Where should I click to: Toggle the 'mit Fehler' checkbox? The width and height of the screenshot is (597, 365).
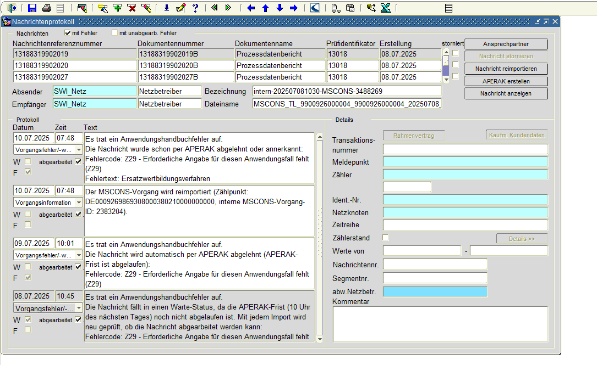pos(68,33)
